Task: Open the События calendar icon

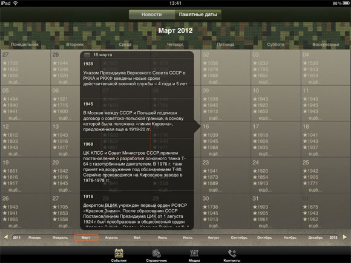Action: (119, 253)
